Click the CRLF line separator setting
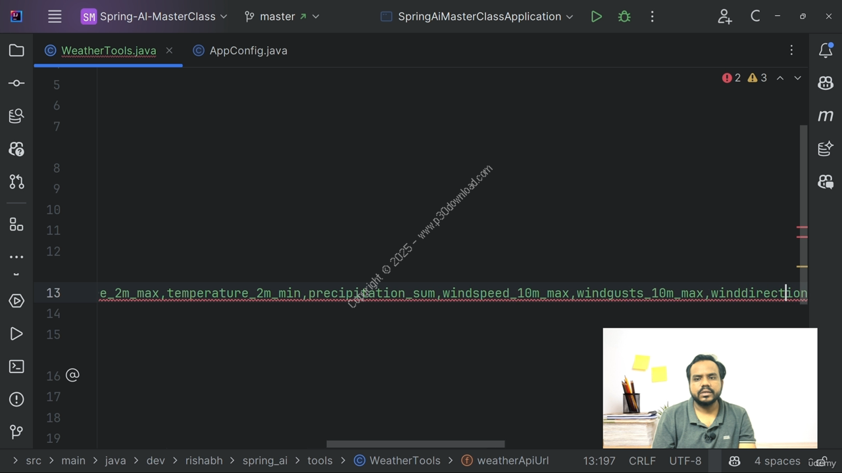 point(641,461)
